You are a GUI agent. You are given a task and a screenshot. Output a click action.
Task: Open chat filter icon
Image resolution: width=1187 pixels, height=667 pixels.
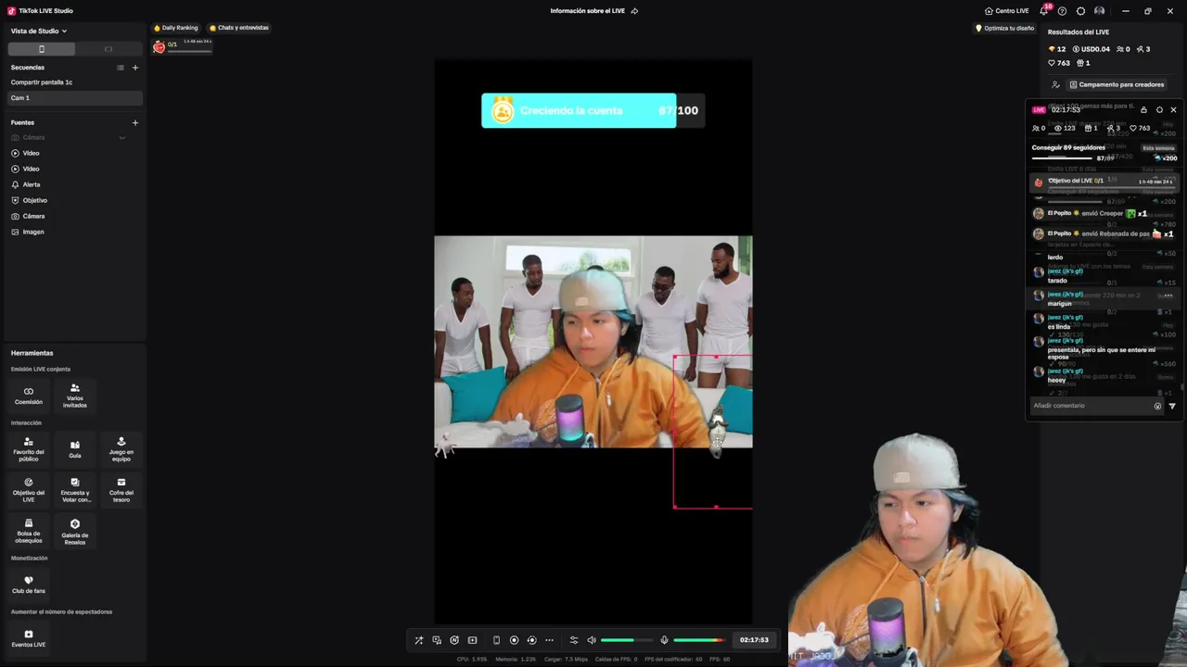(x=1172, y=406)
